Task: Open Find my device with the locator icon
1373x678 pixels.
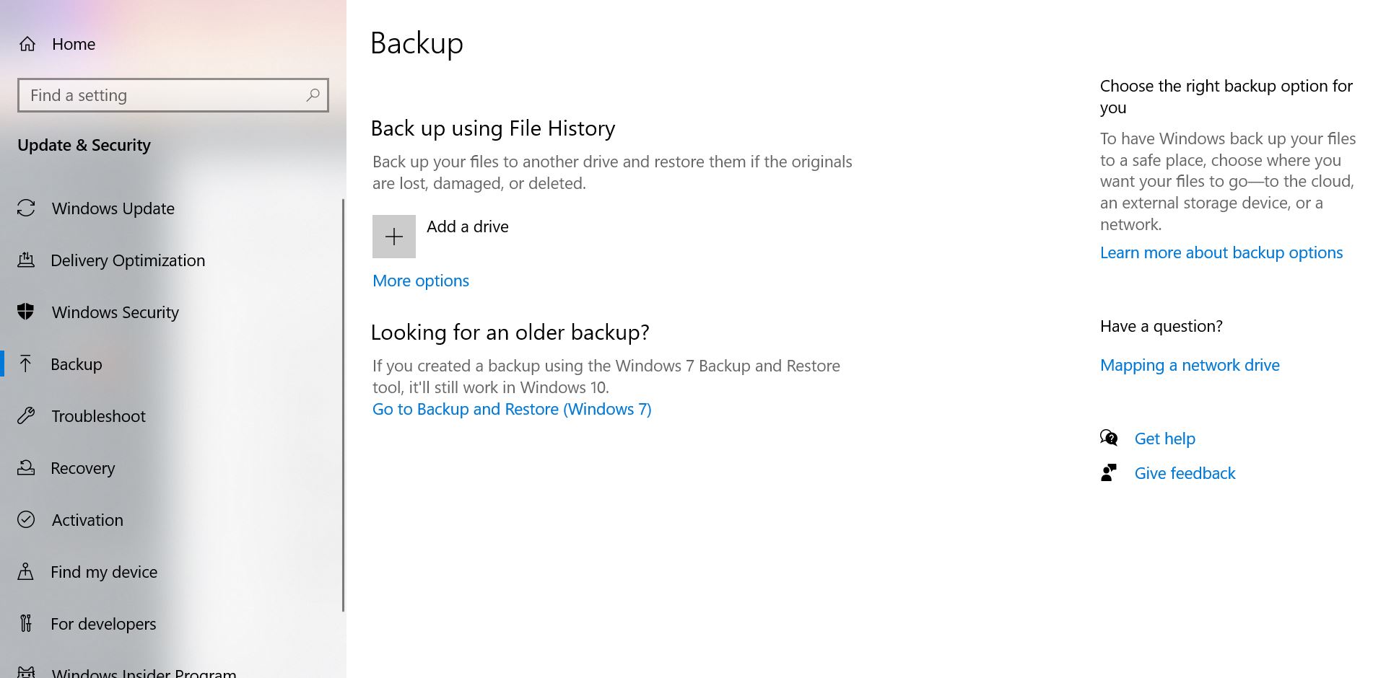Action: pos(27,572)
